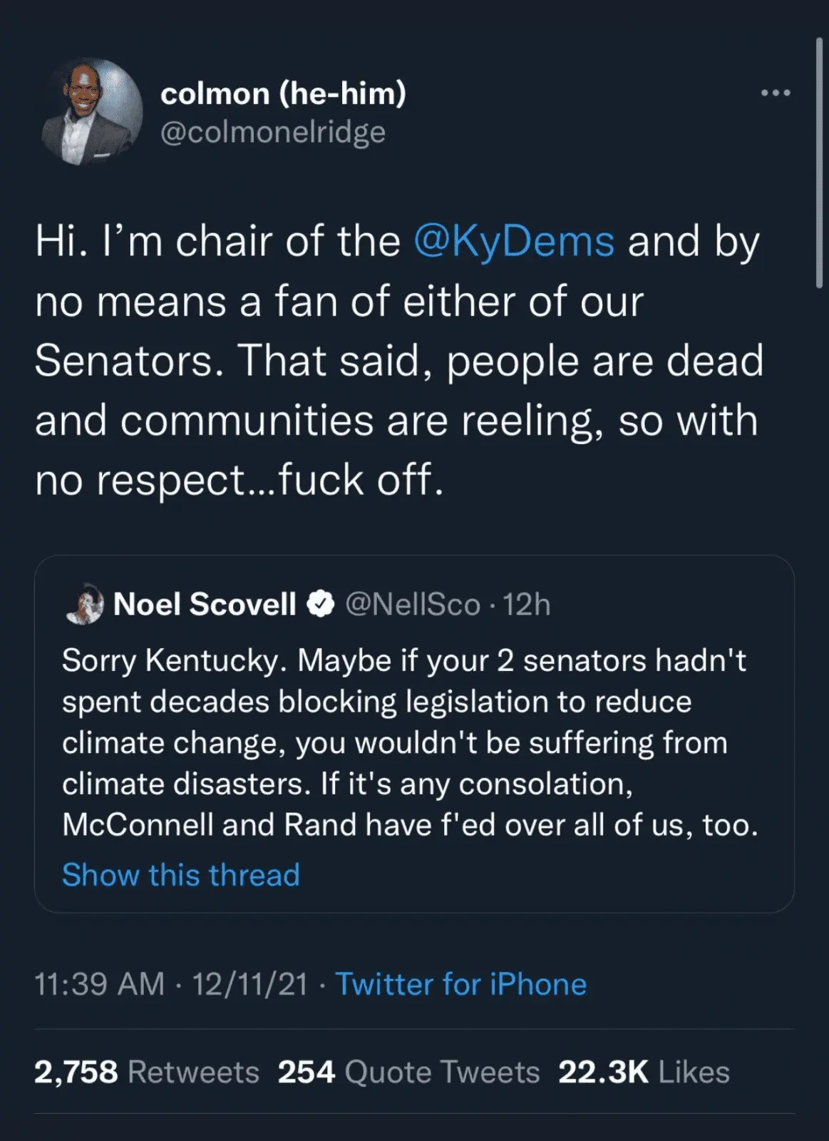View the 254 Quote Tweets list
The height and width of the screenshot is (1141, 829).
(408, 1072)
